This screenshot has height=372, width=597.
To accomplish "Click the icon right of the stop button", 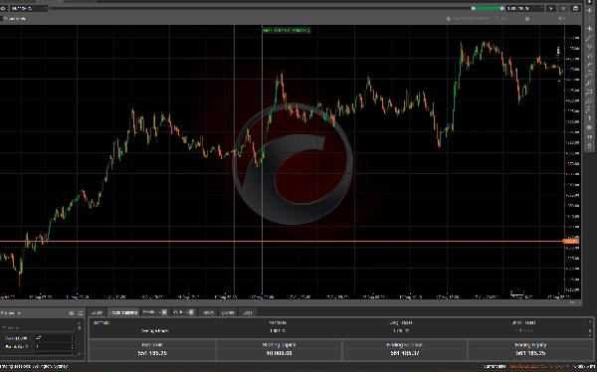I will click(x=575, y=8).
